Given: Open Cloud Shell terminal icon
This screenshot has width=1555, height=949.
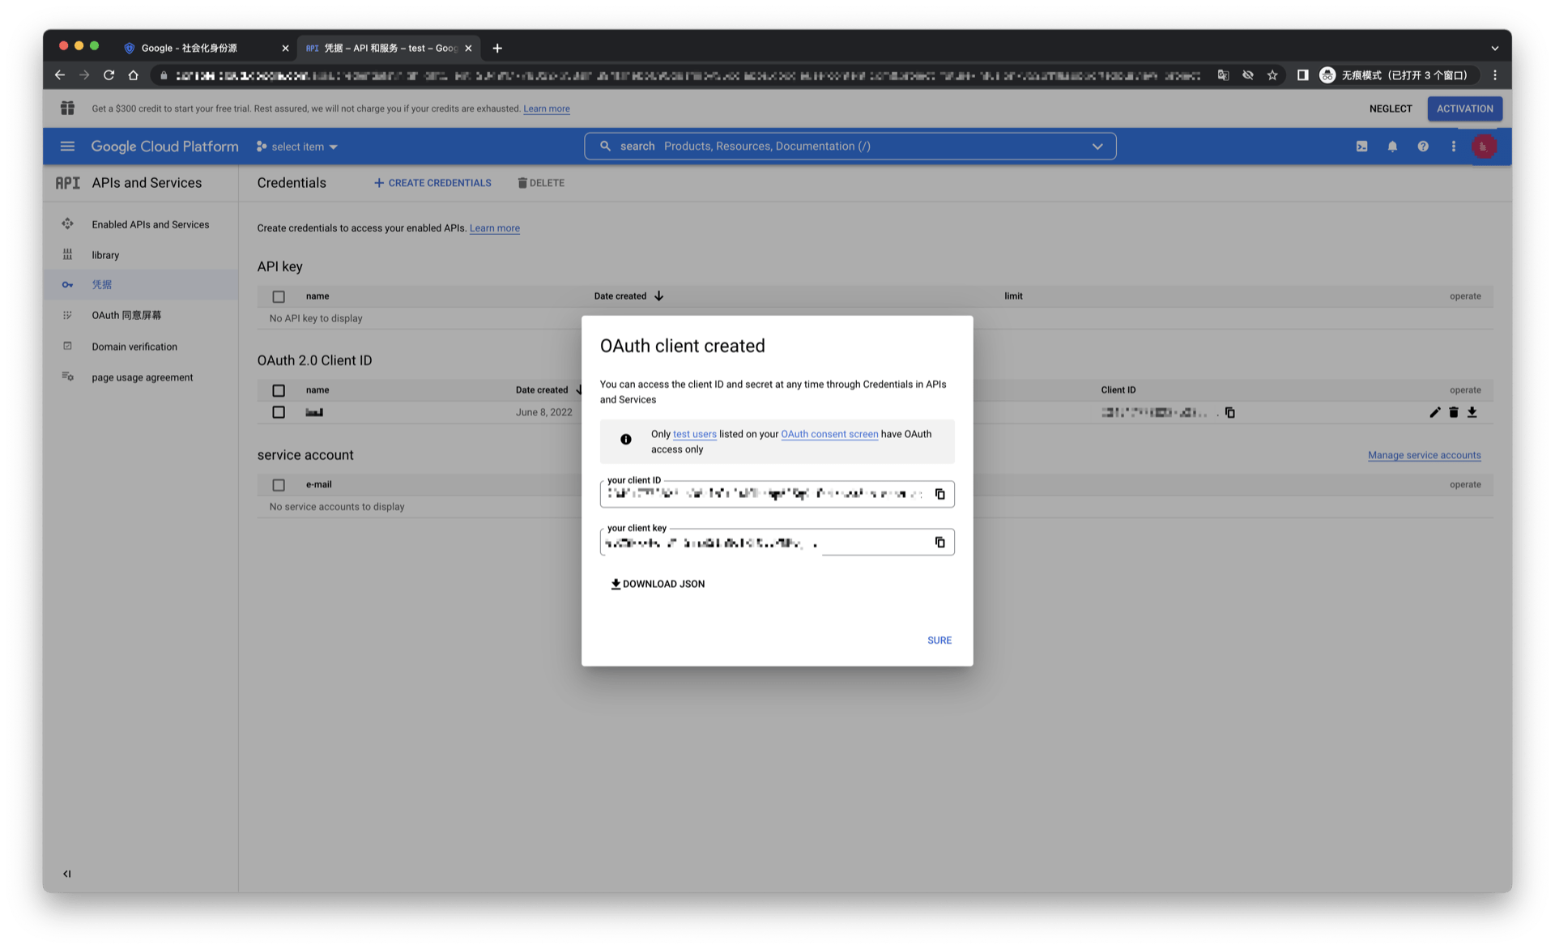Looking at the screenshot, I should (x=1361, y=147).
